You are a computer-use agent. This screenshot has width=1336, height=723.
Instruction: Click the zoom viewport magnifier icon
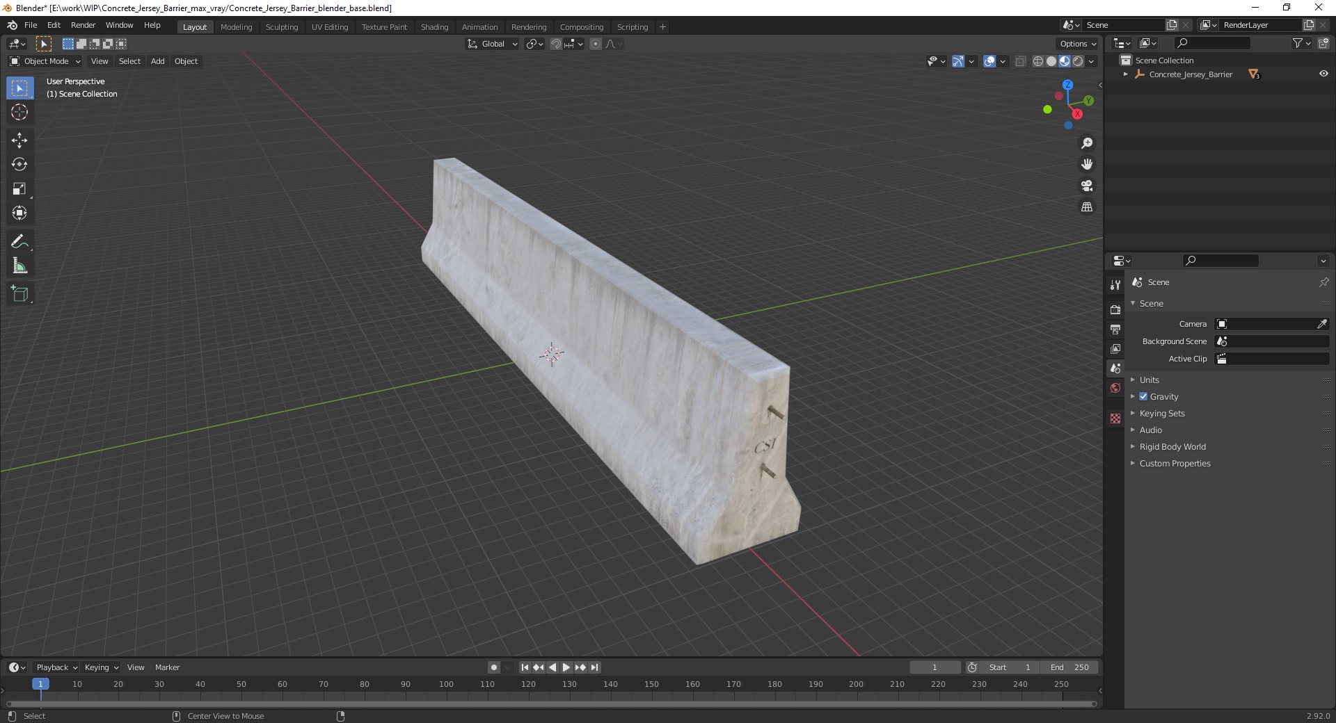1087,143
